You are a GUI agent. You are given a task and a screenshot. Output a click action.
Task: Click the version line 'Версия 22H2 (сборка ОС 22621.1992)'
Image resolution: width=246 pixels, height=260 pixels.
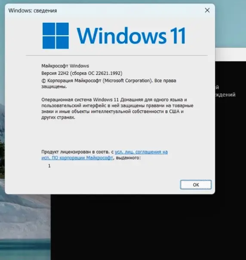tap(82, 73)
